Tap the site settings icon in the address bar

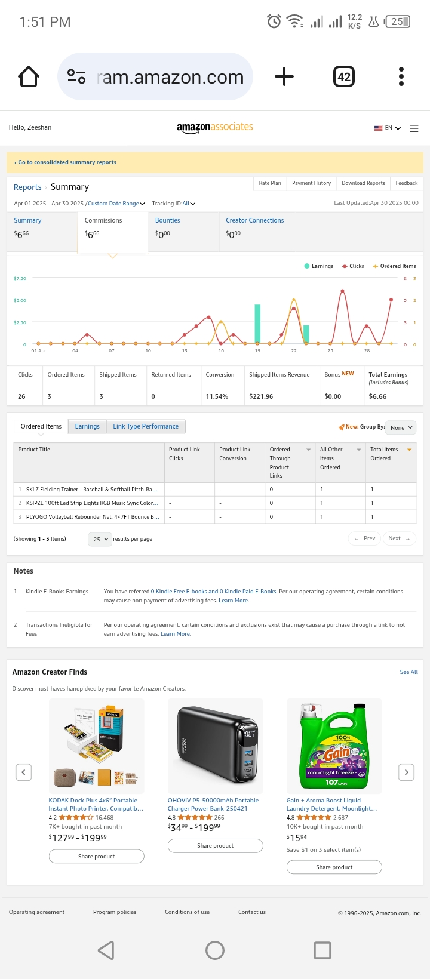click(x=76, y=76)
